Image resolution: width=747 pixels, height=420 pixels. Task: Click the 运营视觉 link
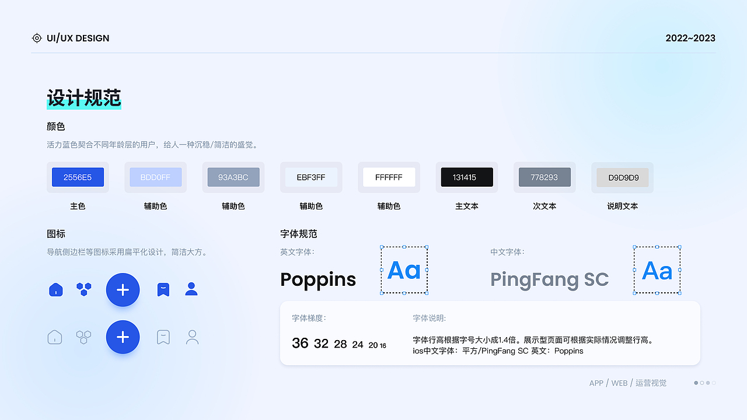point(651,383)
